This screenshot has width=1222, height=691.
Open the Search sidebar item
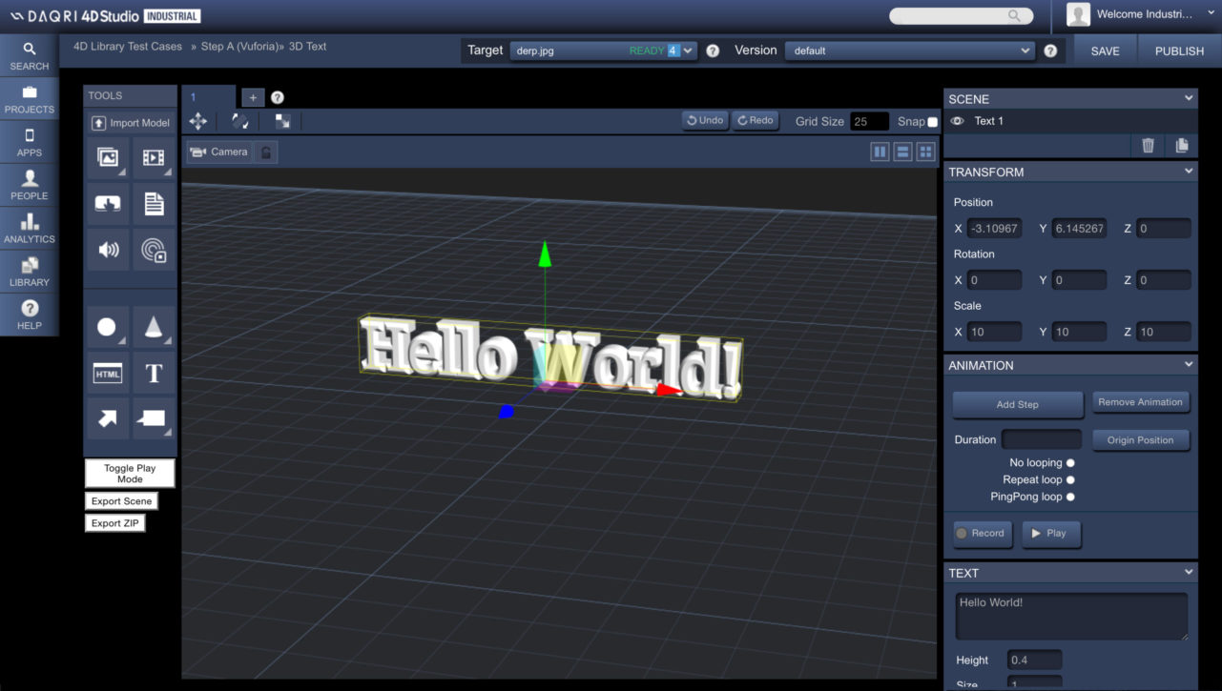coord(30,55)
